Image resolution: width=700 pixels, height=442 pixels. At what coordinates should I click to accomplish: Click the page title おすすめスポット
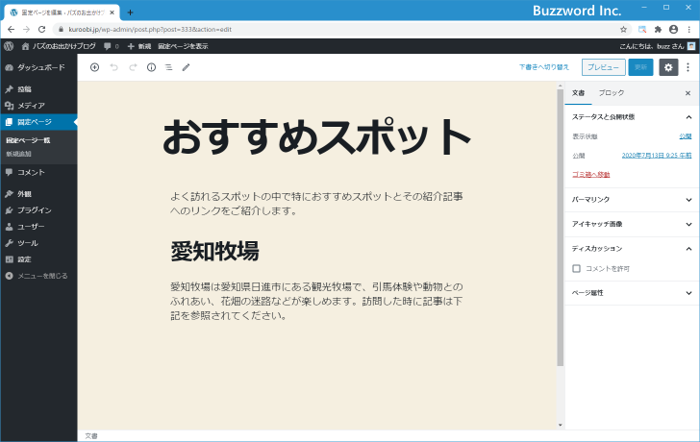coord(317,136)
